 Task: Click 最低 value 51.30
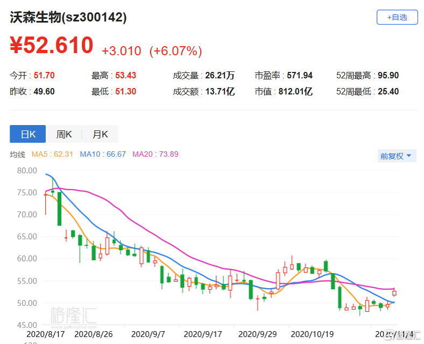(x=126, y=91)
